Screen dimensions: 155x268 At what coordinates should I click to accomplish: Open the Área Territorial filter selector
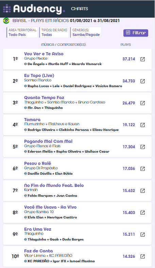click(x=22, y=32)
